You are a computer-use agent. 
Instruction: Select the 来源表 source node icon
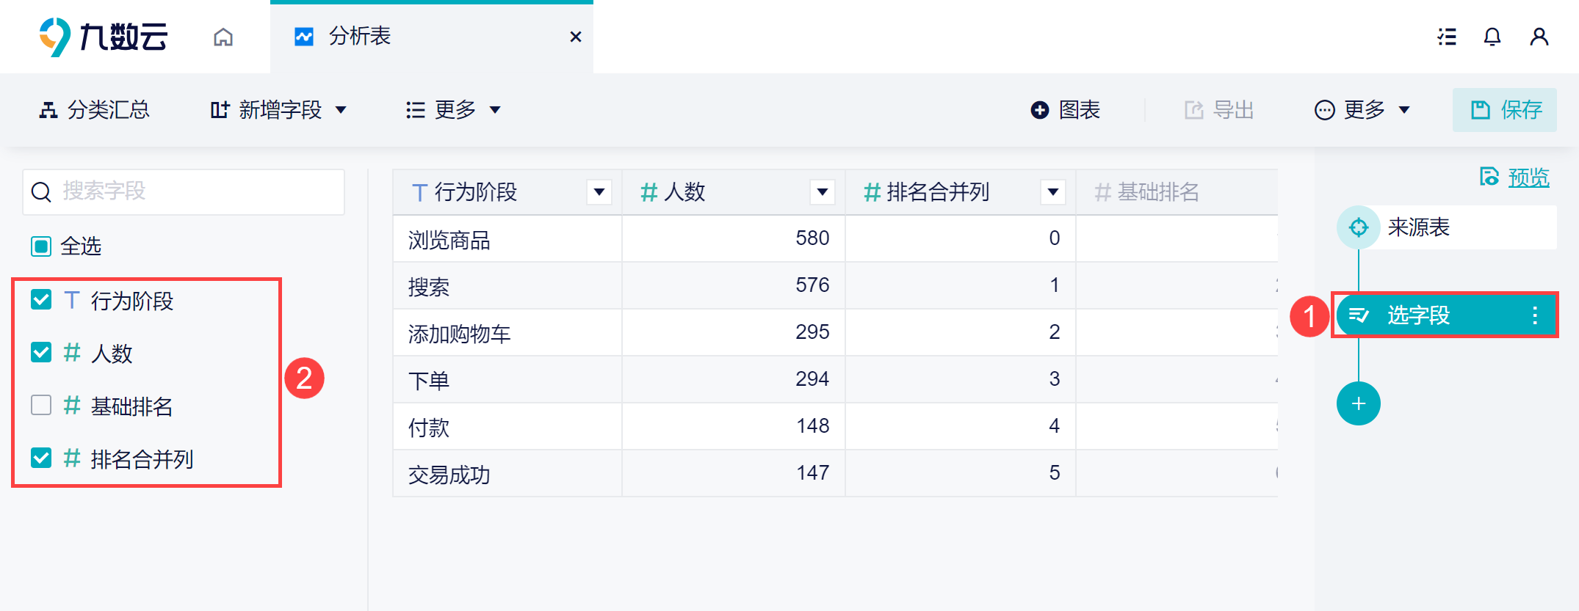pos(1358,227)
